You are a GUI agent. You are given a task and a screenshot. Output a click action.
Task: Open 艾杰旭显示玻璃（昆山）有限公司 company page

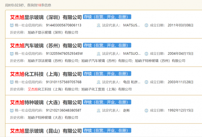[x=46, y=131]
